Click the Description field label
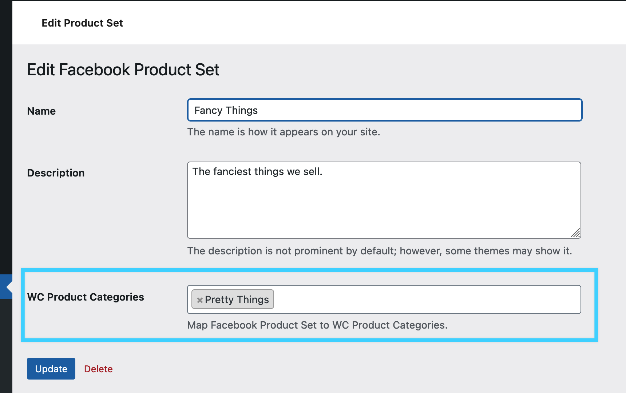 pyautogui.click(x=56, y=173)
